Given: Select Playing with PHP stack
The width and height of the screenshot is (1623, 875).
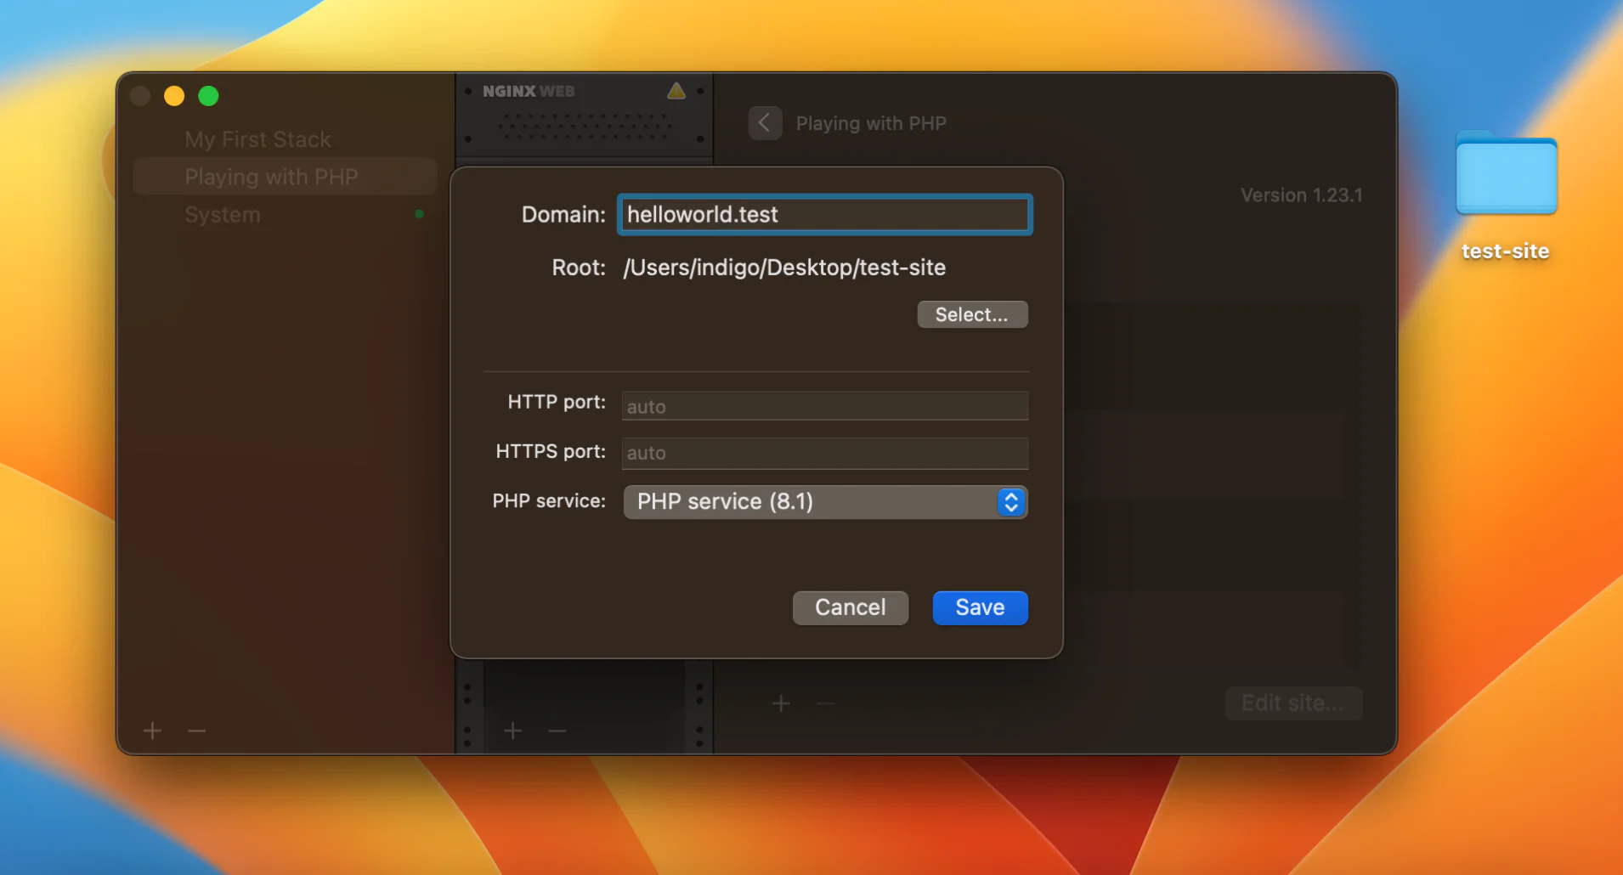Looking at the screenshot, I should 271,177.
